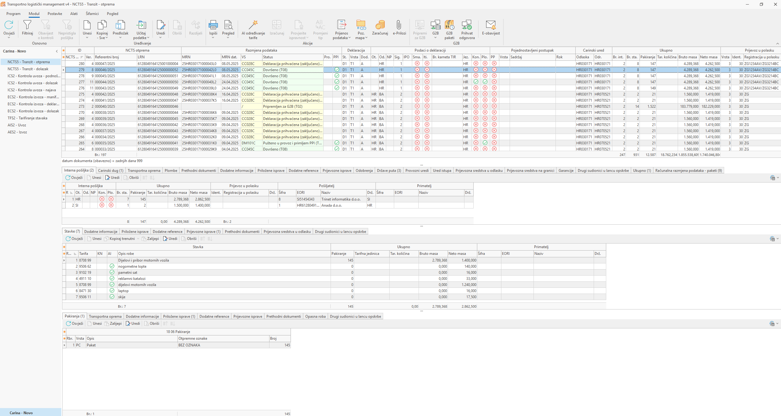Screen dimensions: 781x416
Task: Click Kopiraj trenutni in Stavke toolbar
Action: pyautogui.click(x=122, y=239)
